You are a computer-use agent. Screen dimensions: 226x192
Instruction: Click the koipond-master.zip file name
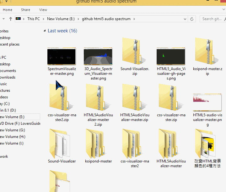pyautogui.click(x=207, y=71)
